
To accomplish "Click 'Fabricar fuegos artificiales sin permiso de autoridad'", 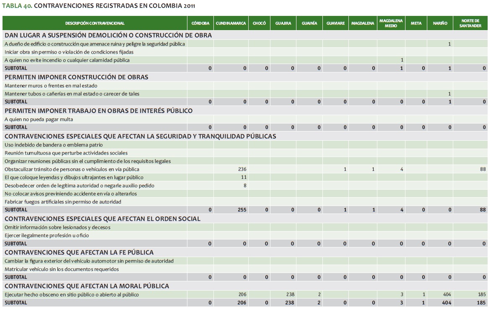I will tap(63, 202).
